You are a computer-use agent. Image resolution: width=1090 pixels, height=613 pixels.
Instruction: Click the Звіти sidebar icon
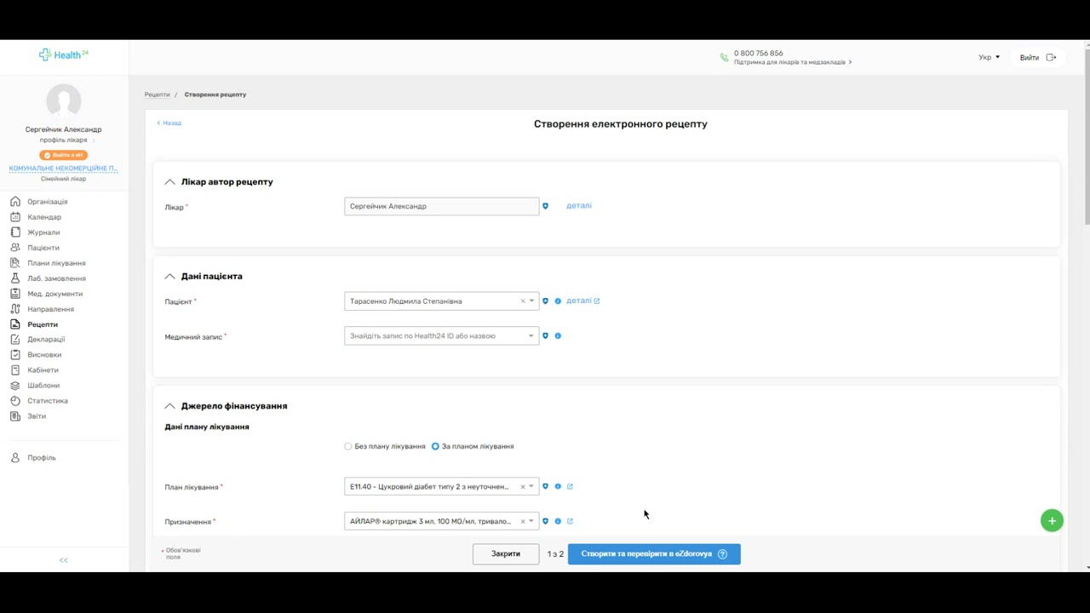click(x=15, y=415)
